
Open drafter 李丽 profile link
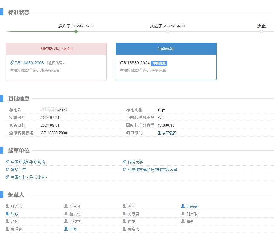[x=73, y=229]
